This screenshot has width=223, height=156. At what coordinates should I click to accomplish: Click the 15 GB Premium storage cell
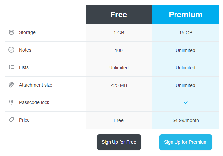point(185,33)
